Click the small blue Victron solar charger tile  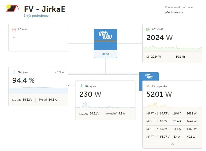[149, 76]
